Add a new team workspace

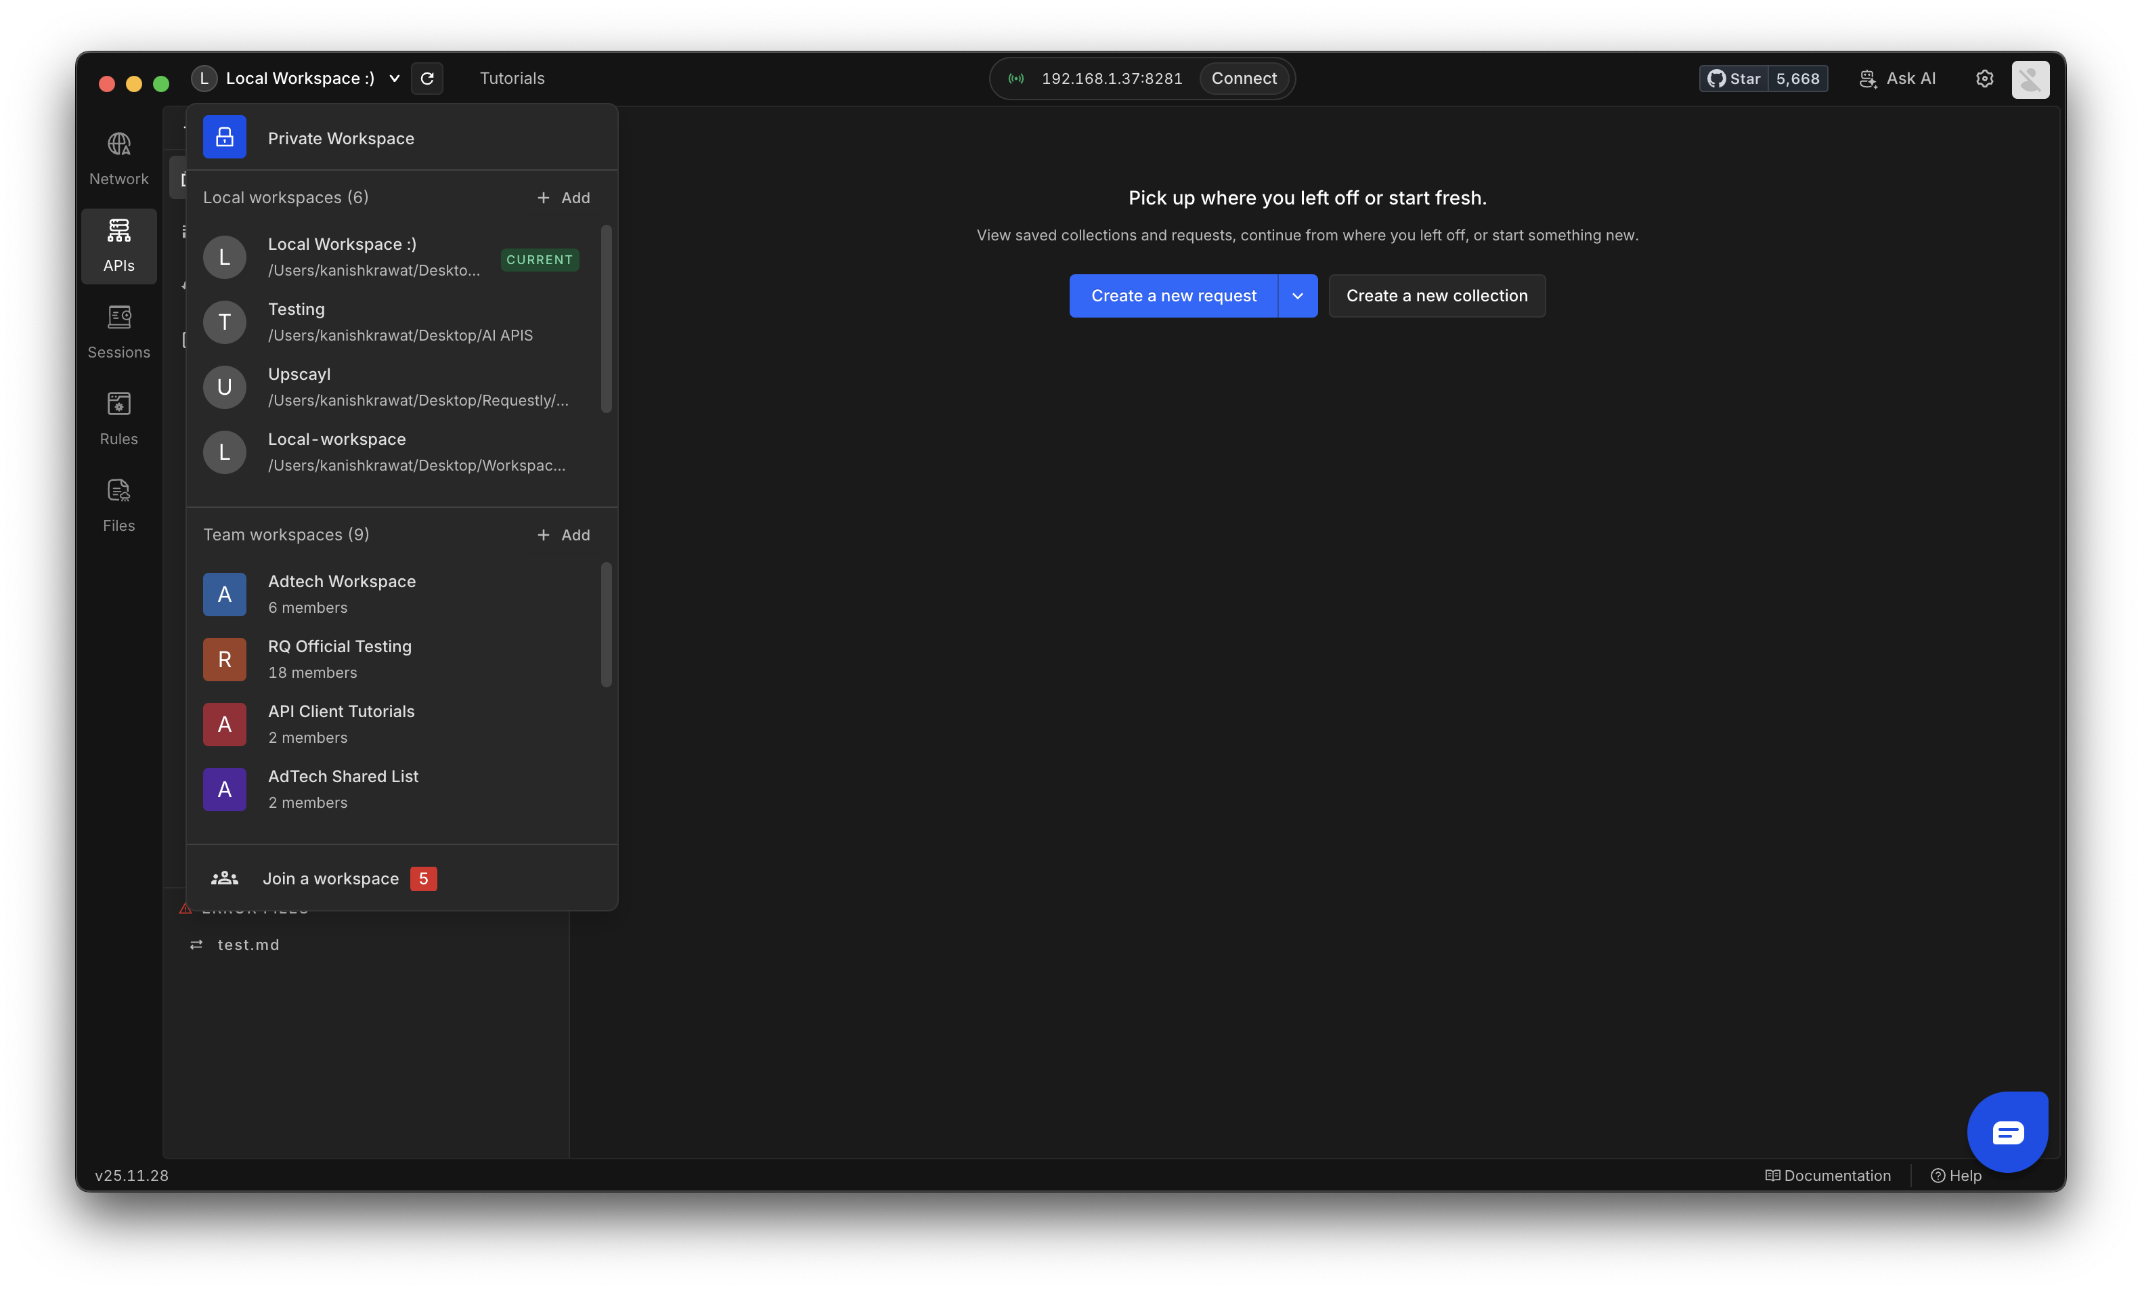click(x=563, y=535)
